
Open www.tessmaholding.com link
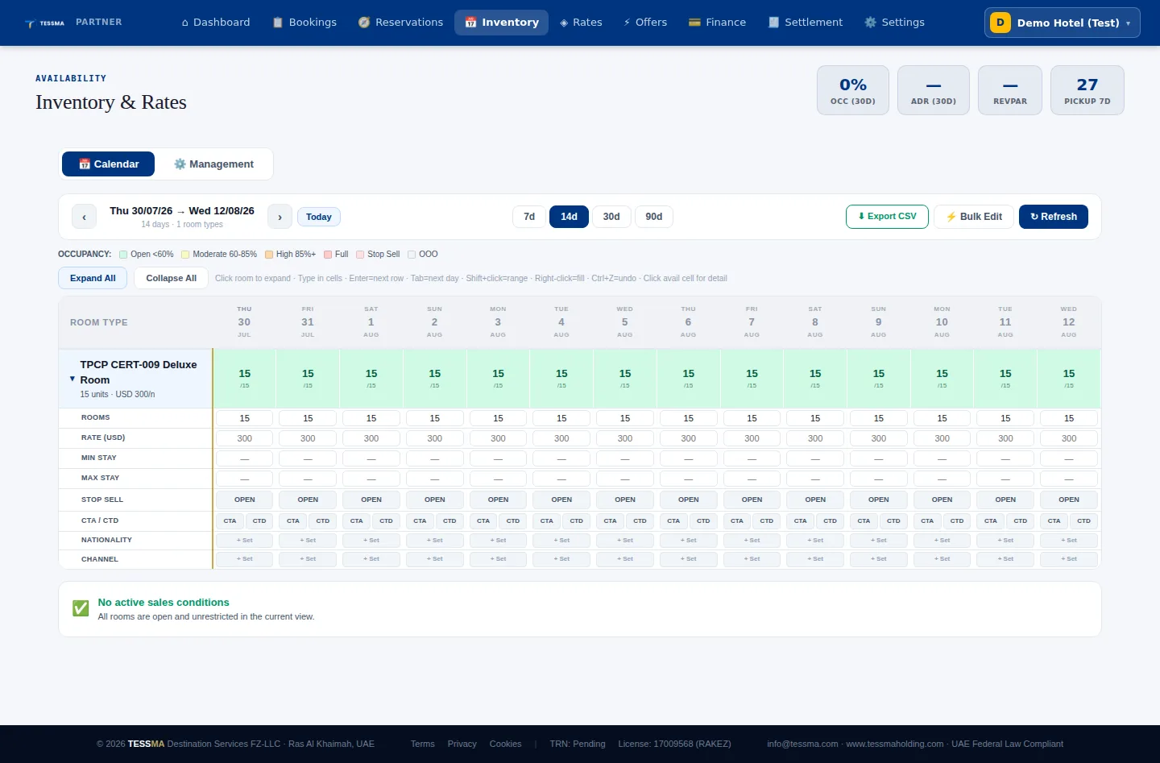(x=895, y=744)
